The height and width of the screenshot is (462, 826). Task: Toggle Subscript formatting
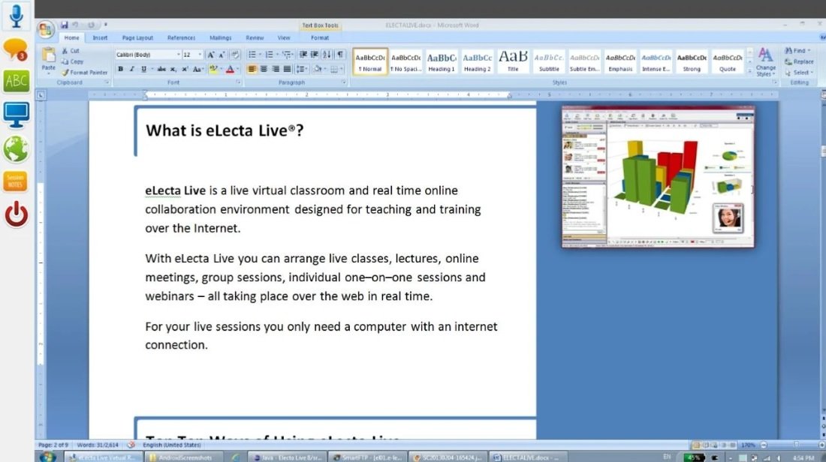coord(173,69)
